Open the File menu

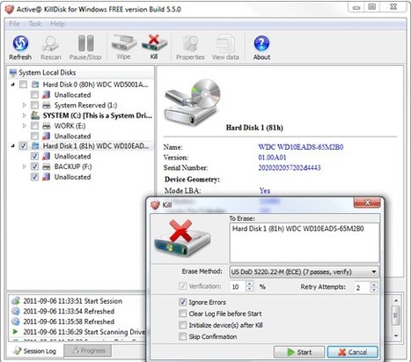(x=14, y=24)
